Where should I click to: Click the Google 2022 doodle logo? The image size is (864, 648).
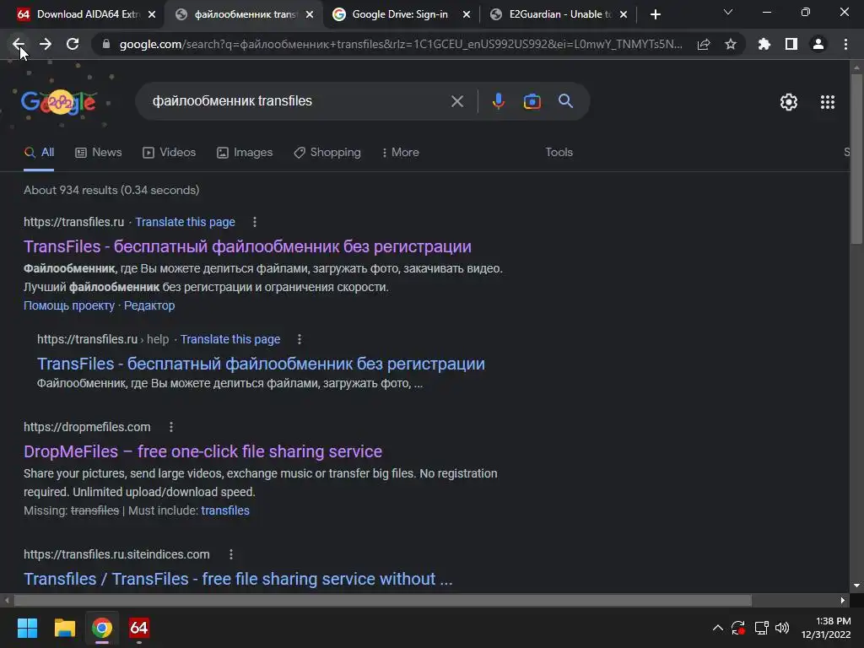point(59,101)
